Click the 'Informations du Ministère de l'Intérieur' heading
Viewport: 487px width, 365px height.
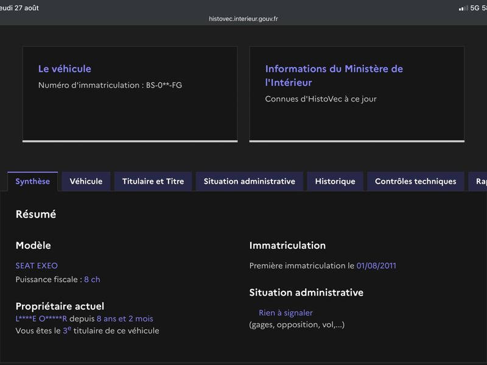click(334, 75)
